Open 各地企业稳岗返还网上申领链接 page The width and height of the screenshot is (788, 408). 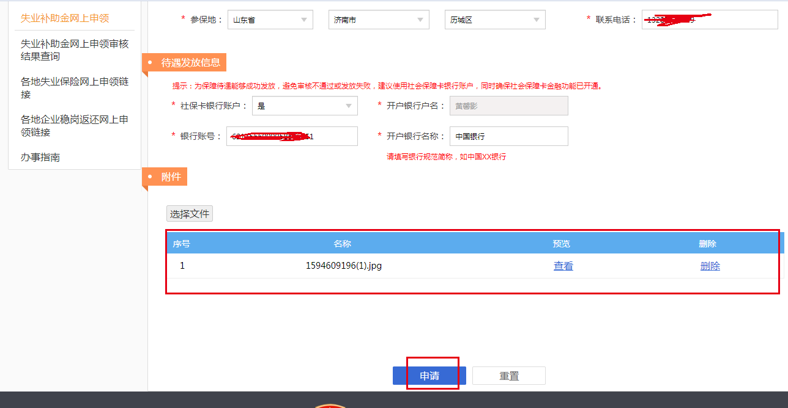[75, 126]
